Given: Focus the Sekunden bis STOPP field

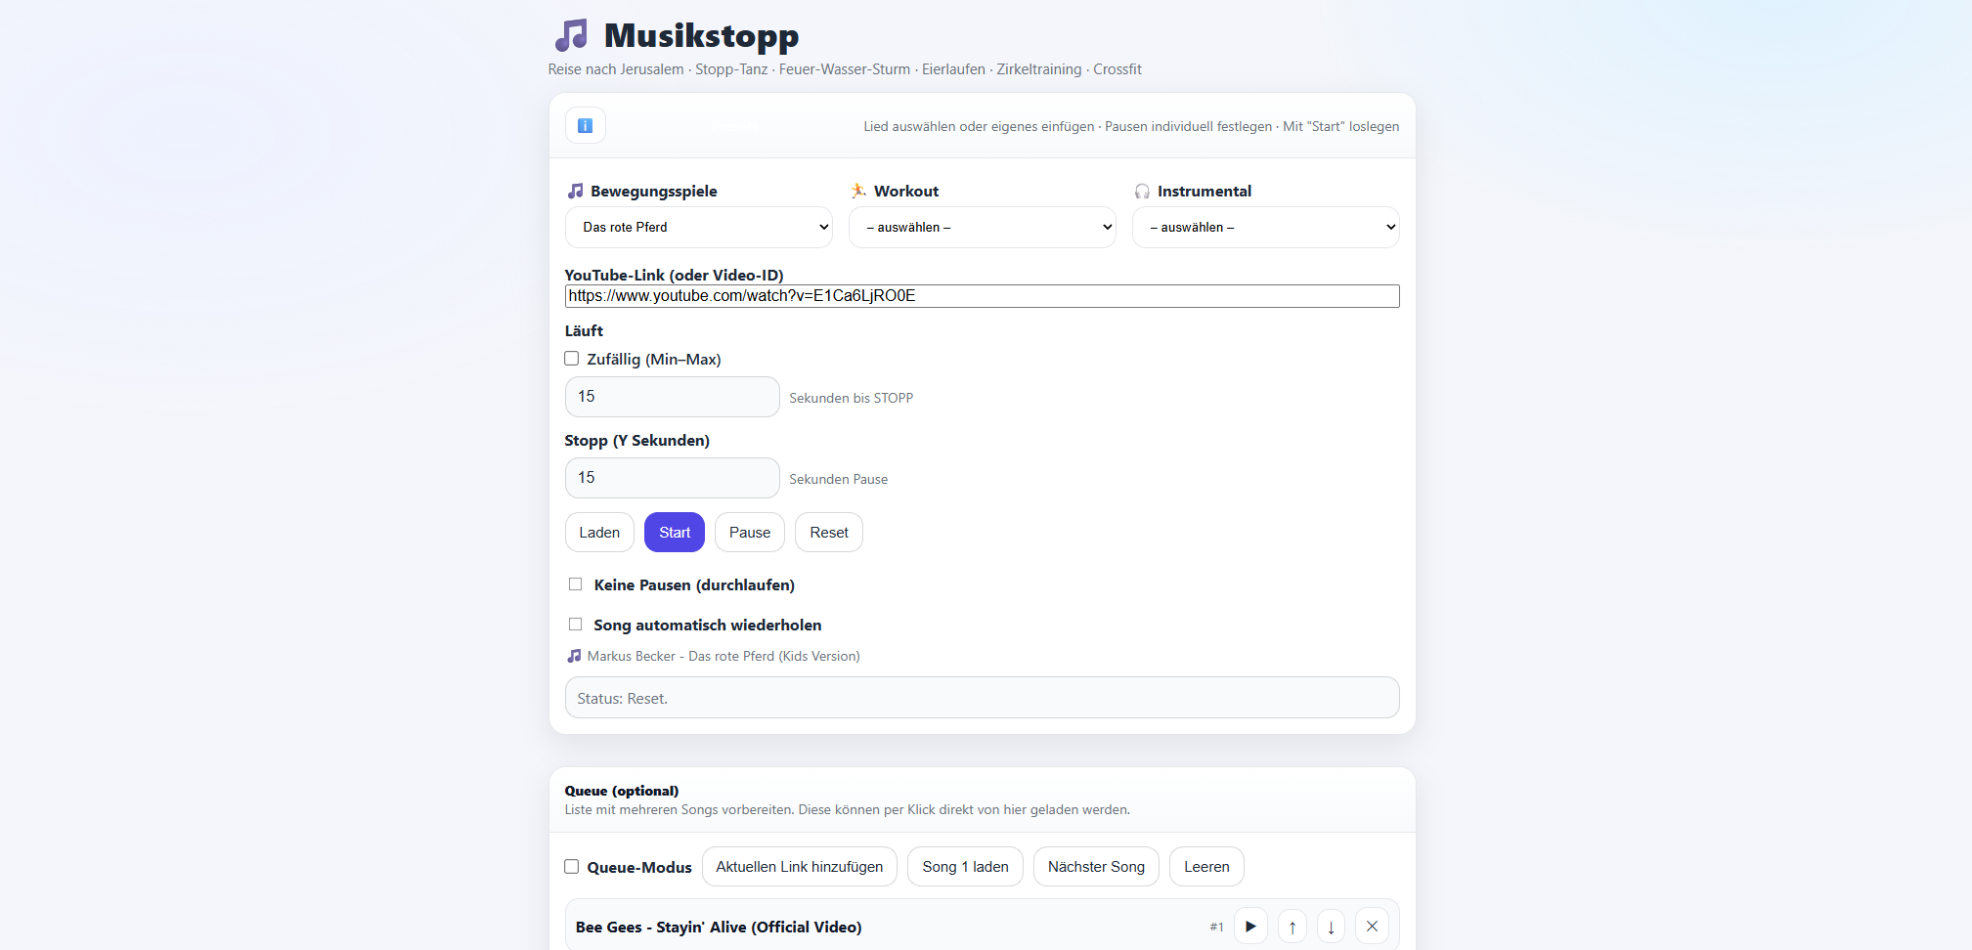Looking at the screenshot, I should [672, 397].
